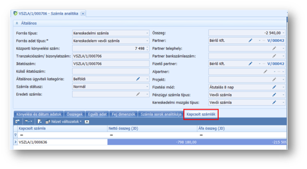The image size is (307, 169).
Task: Open Fizető partner link V/00042
Action: 276,64
